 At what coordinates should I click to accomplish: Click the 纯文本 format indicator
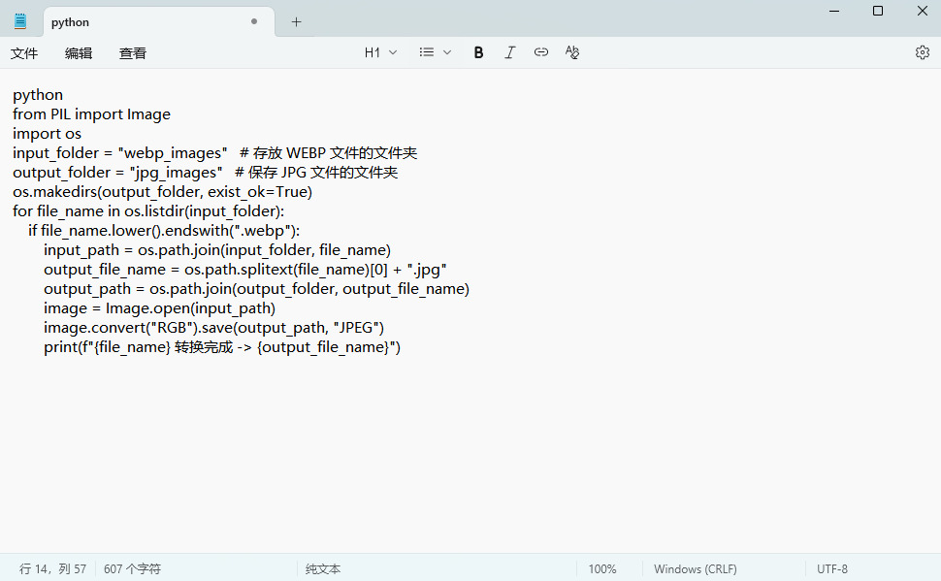[x=323, y=568]
